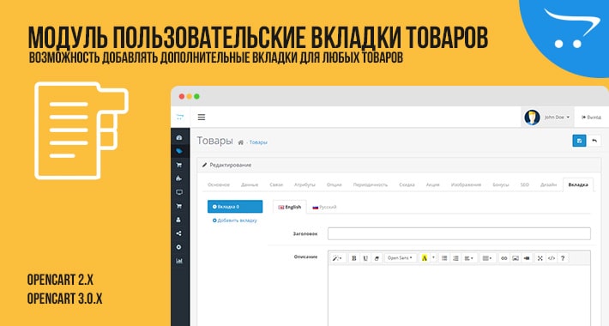The height and width of the screenshot is (326, 609).
Task: Switch to the SEO tab
Action: tap(525, 184)
